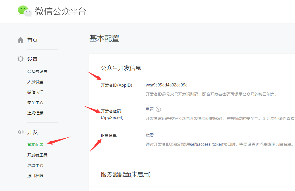Open 运维中心 from the sidebar

(x=36, y=165)
